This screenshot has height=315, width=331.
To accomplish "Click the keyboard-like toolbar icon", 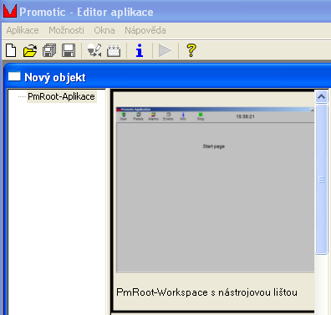I will [114, 50].
